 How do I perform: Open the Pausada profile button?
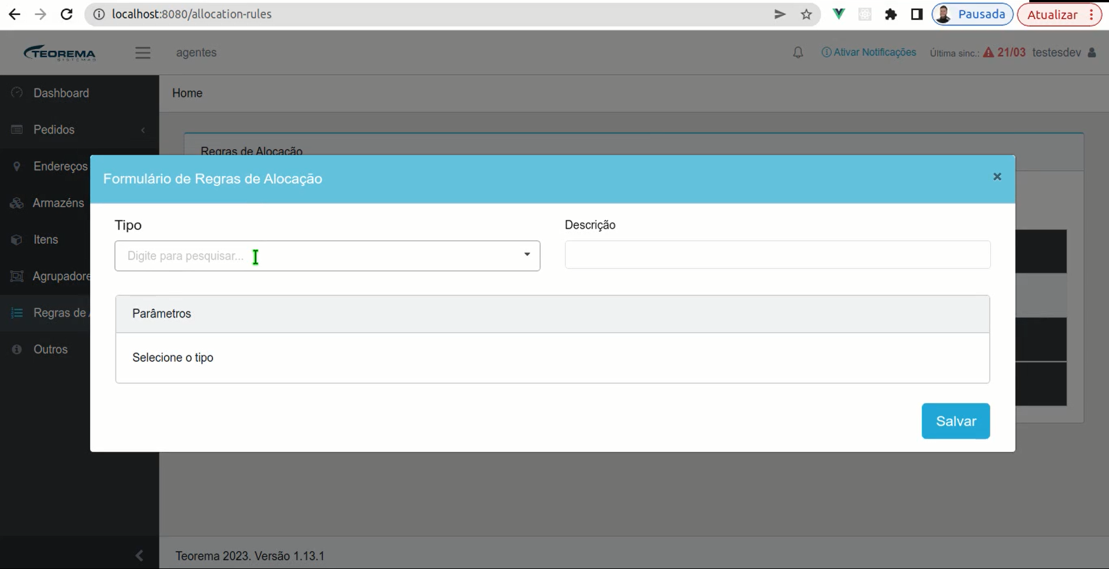(973, 14)
